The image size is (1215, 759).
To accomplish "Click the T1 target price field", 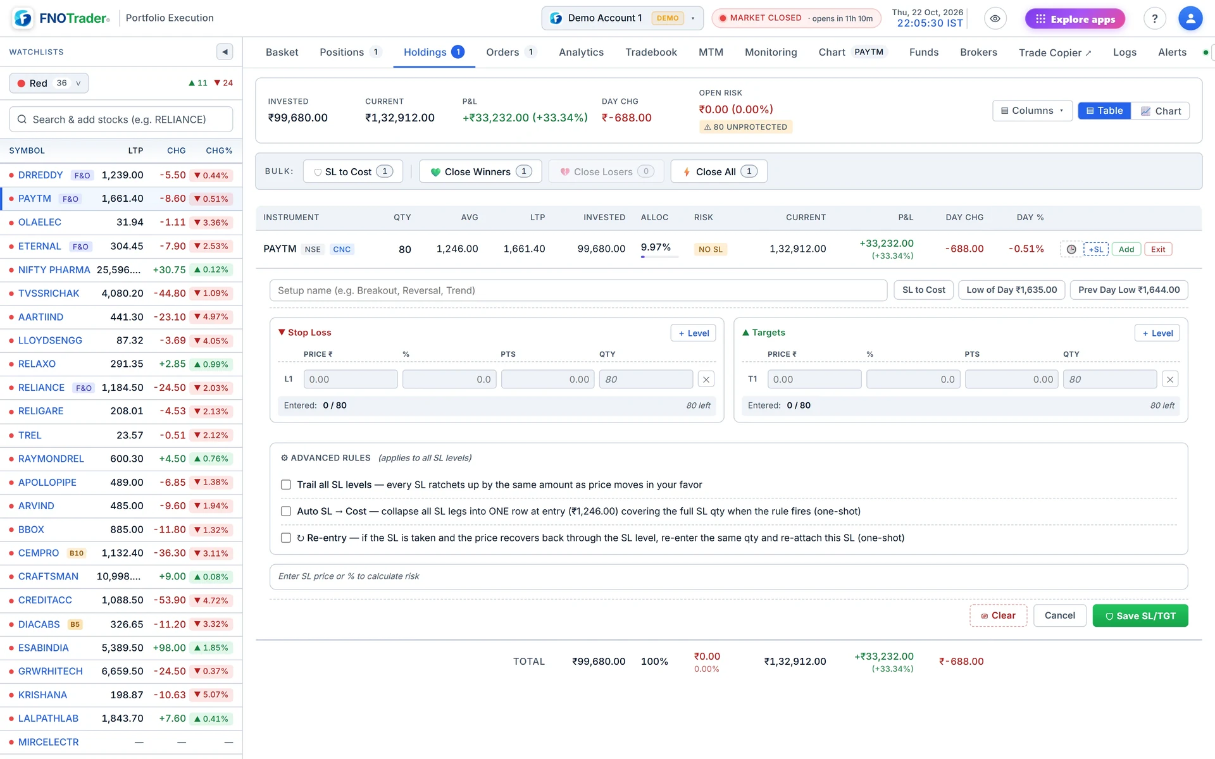I will [x=814, y=379].
